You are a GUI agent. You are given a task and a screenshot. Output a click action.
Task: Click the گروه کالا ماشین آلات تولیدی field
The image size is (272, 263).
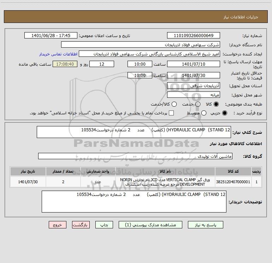(x=135, y=156)
